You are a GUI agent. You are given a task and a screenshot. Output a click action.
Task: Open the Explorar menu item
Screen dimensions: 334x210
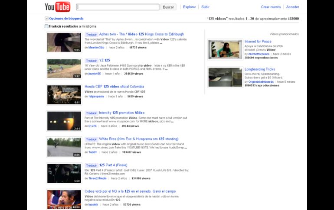point(189,7)
